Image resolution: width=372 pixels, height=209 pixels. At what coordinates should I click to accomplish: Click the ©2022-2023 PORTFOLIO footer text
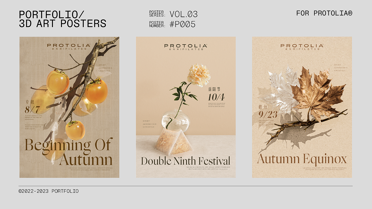pos(49,191)
